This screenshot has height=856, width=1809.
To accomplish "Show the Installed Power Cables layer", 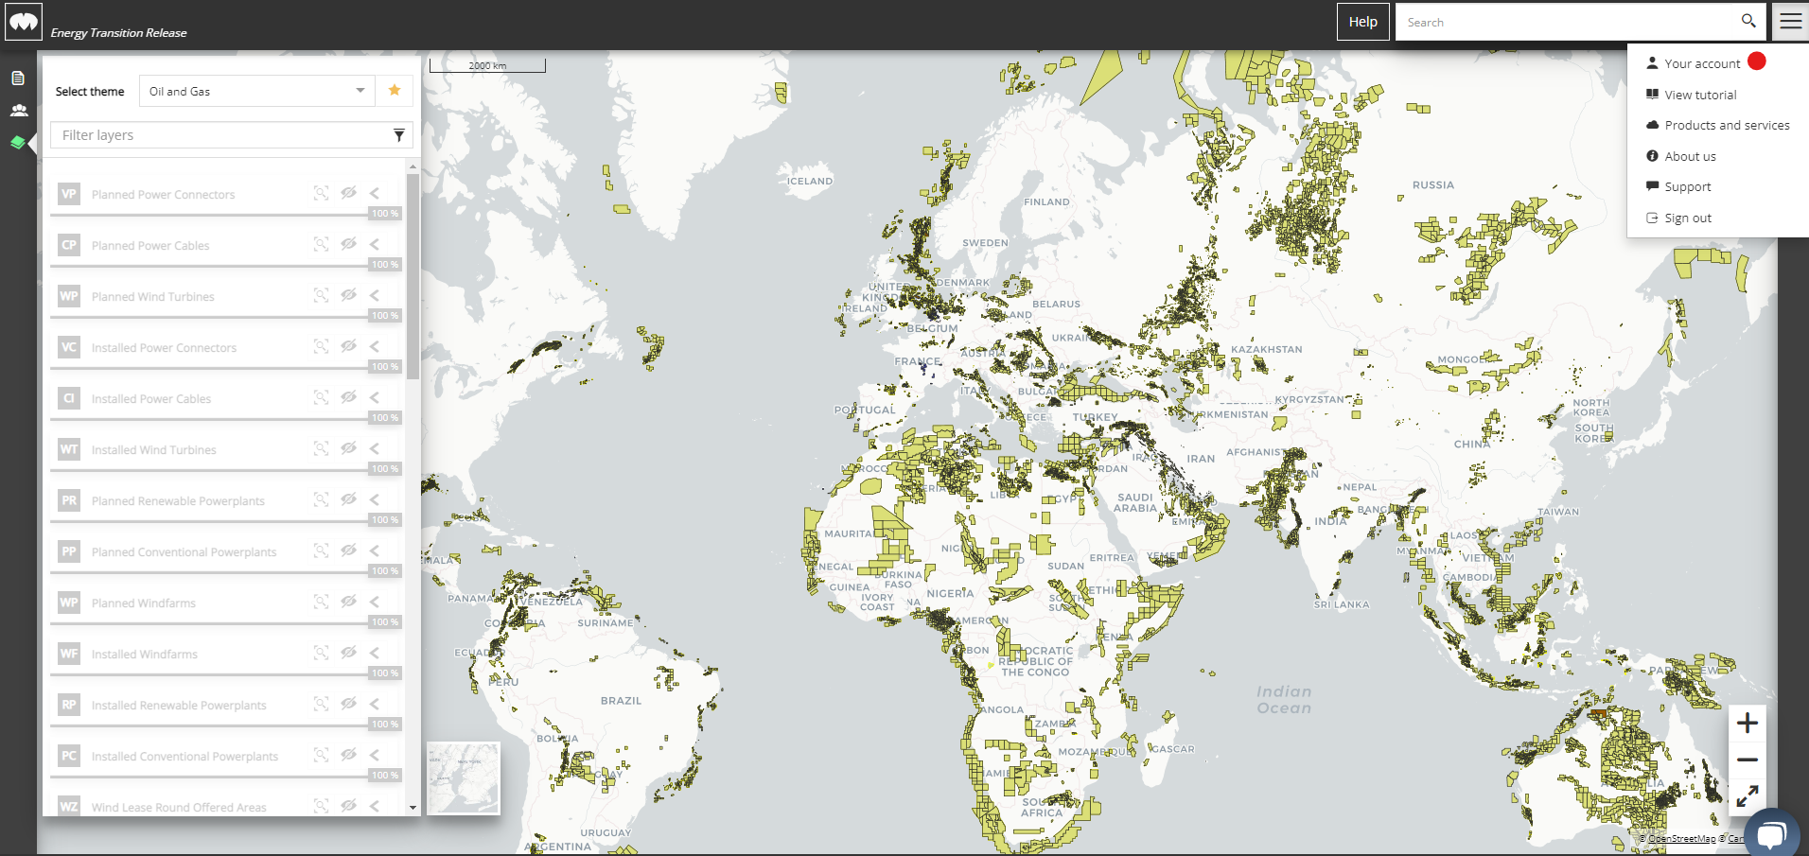I will point(348,397).
